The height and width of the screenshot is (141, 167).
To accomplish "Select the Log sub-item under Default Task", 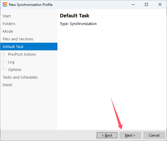I will pos(11,62).
